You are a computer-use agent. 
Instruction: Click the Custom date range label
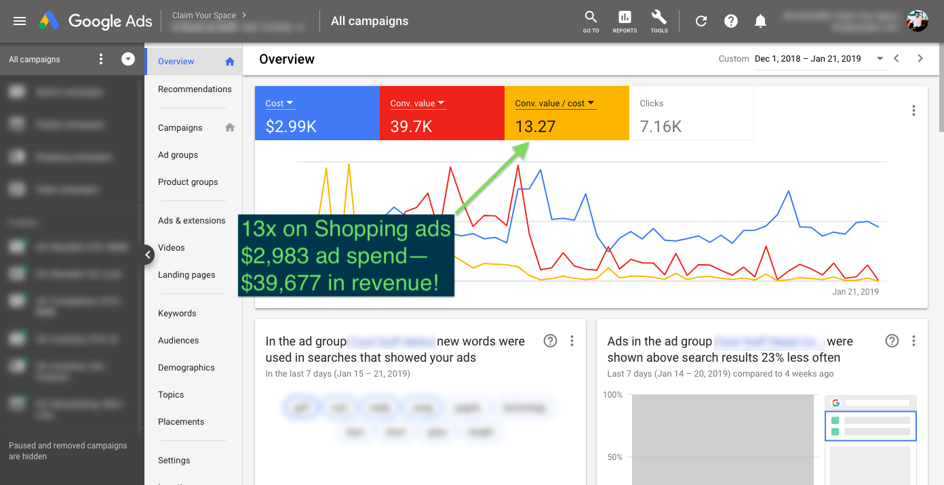(x=734, y=59)
